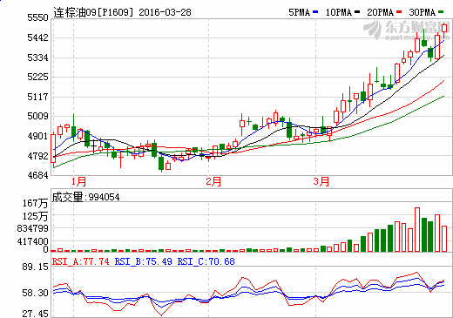This screenshot has height=318, width=453.
Task: Click the latest red candlestick at far right
Action: click(x=444, y=28)
